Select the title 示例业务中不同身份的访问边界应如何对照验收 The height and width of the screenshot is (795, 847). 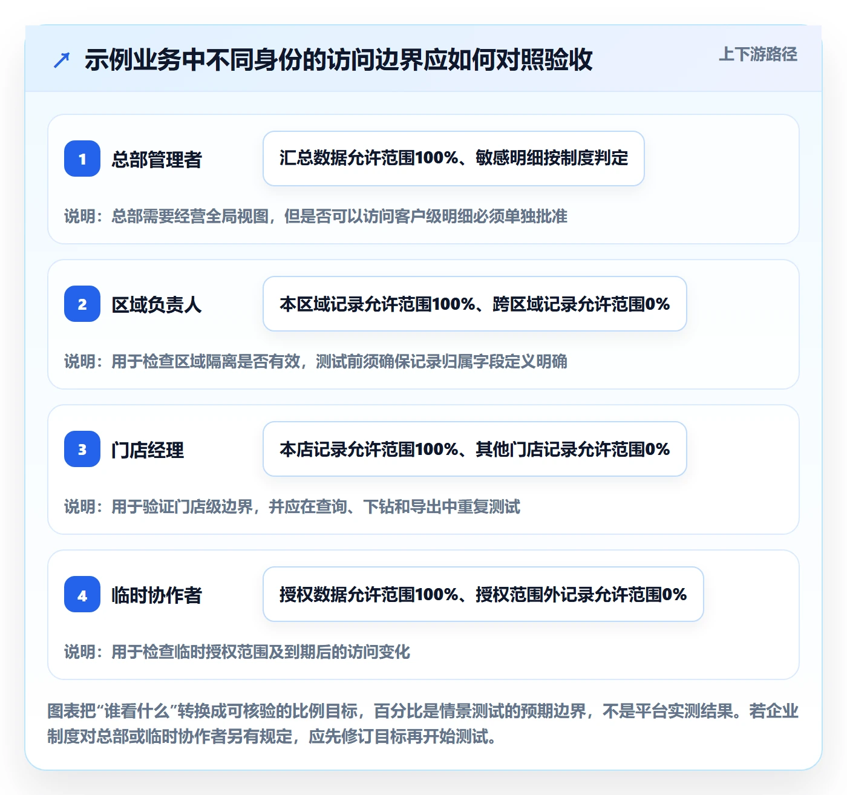338,60
